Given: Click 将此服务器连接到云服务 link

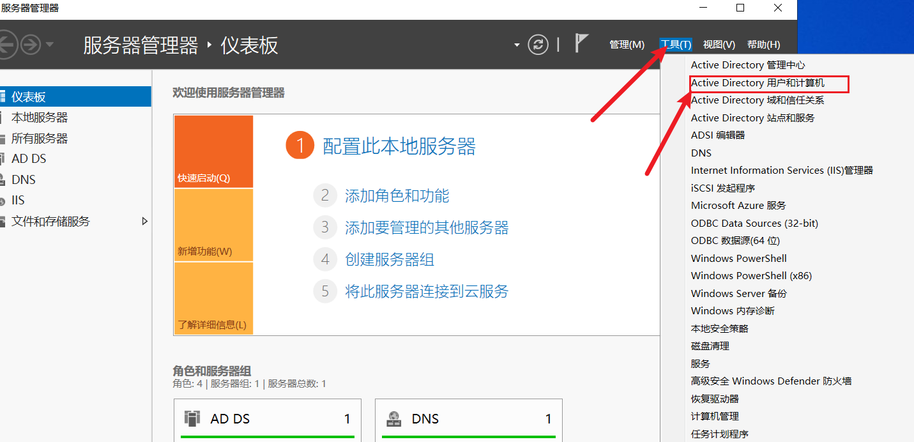Looking at the screenshot, I should click(x=427, y=291).
